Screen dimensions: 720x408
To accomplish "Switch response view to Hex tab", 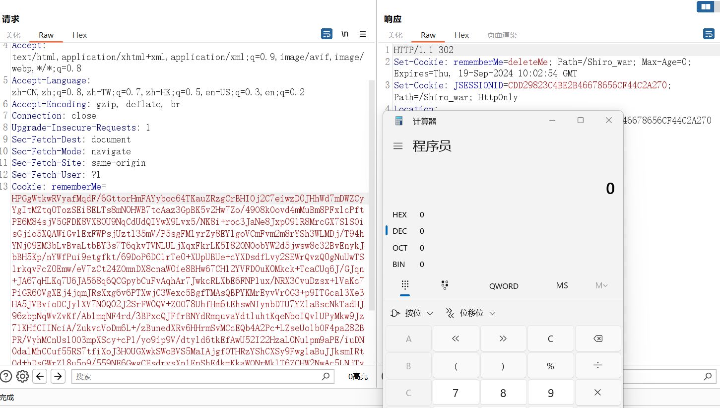I will tap(461, 35).
